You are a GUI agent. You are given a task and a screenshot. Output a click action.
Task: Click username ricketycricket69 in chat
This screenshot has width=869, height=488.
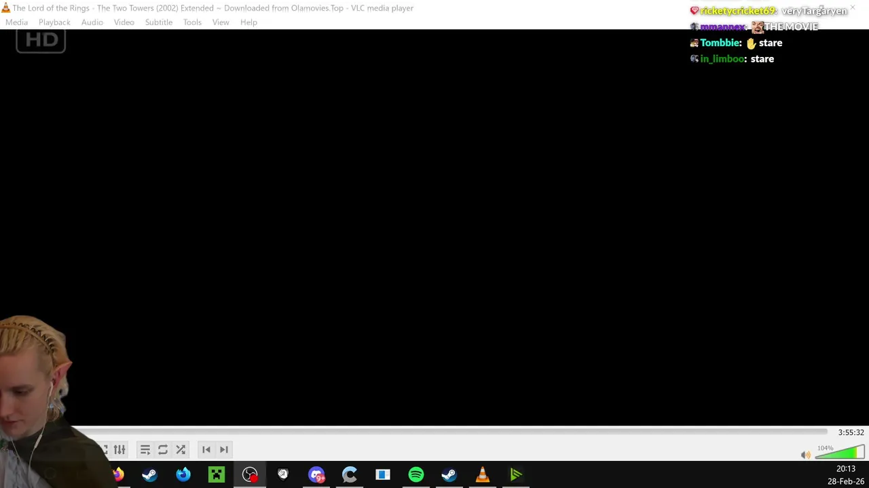click(737, 11)
